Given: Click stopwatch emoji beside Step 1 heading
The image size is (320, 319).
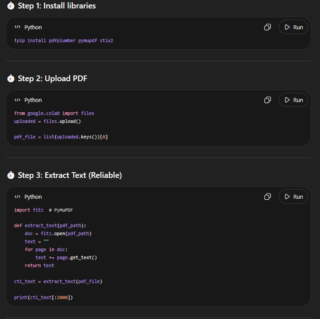Looking at the screenshot, I should coord(11,6).
